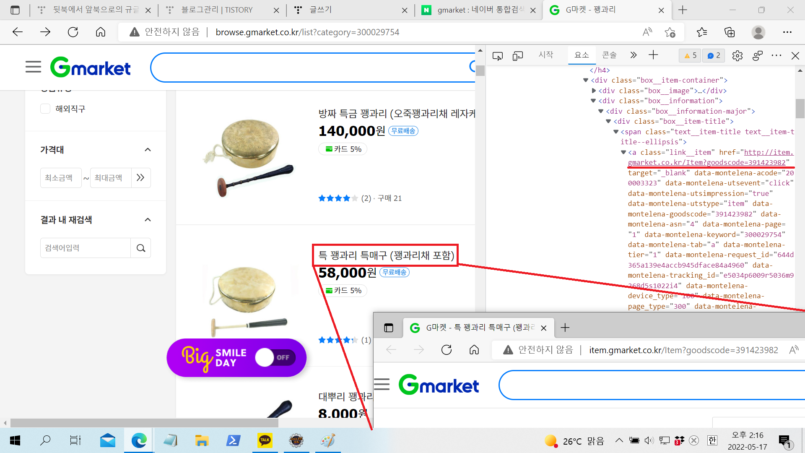Expand the box__image div node
Image resolution: width=805 pixels, height=453 pixels.
tap(594, 91)
